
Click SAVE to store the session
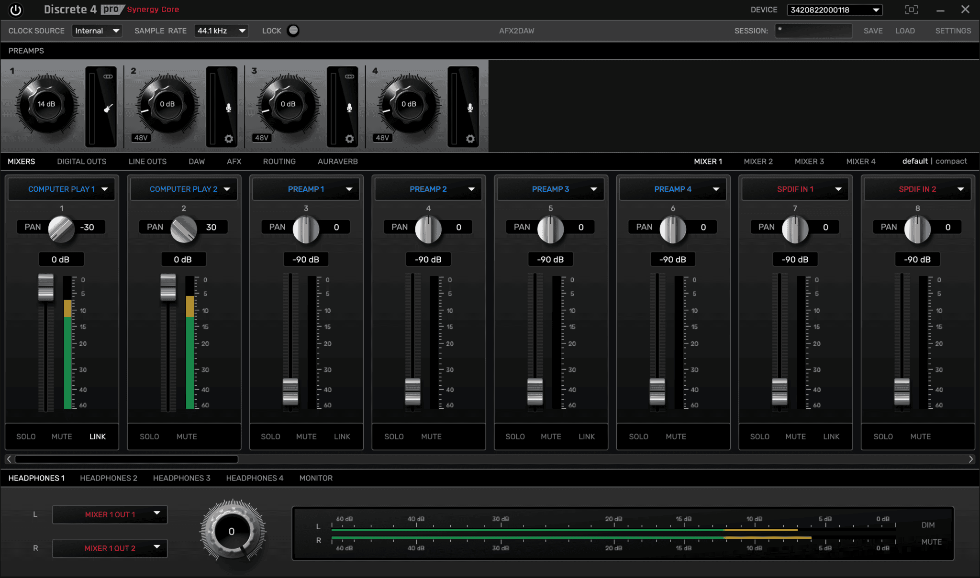(x=873, y=30)
